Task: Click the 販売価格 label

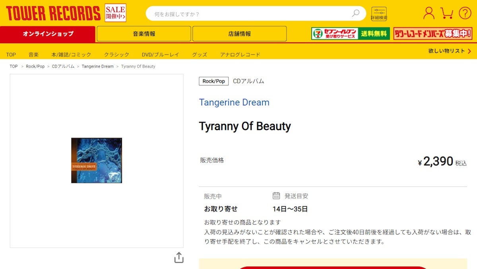Action: click(212, 160)
